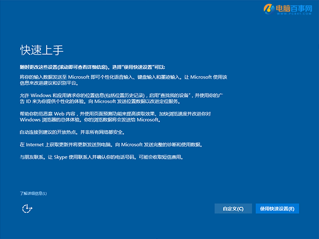Open the 了解详细信息(L) link
Image resolution: width=319 pixels, height=239 pixels.
coord(33,193)
